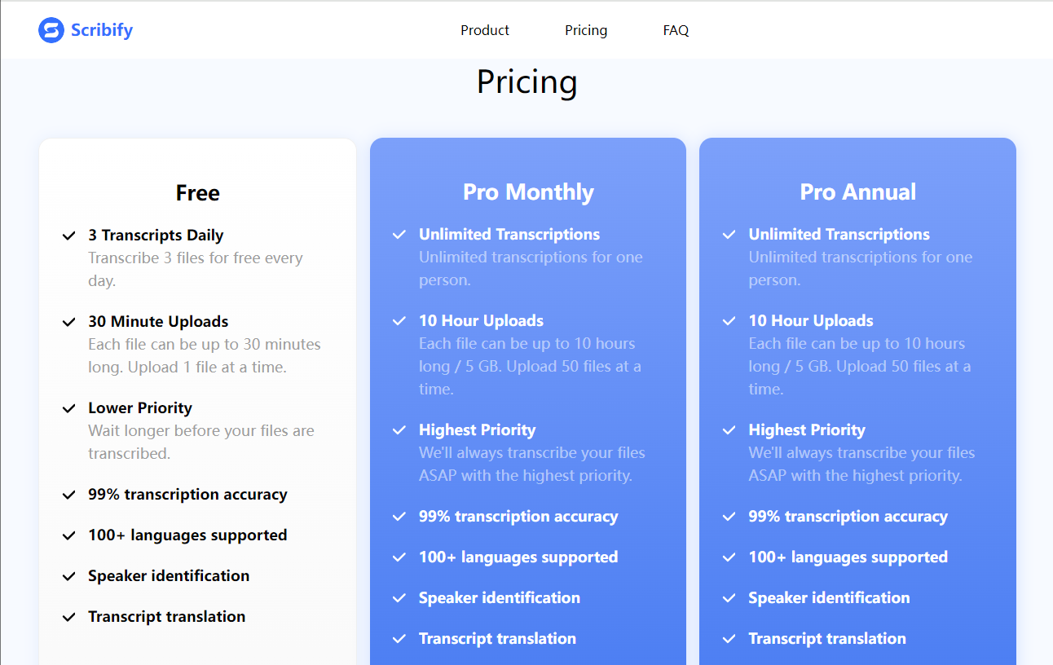Click checkmark beside Lower Priority
The height and width of the screenshot is (665, 1053).
[69, 409]
